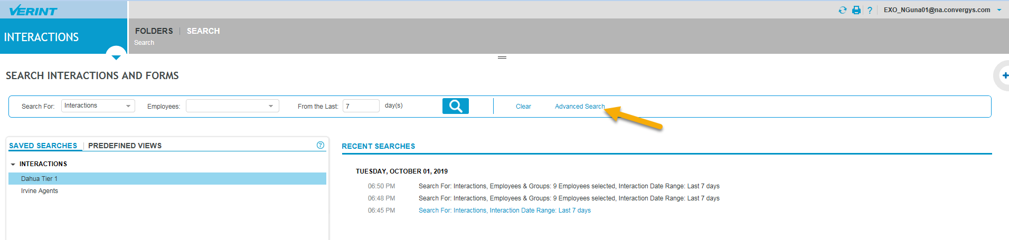
Task: Click the plus icon on right edge
Action: 1005,75
